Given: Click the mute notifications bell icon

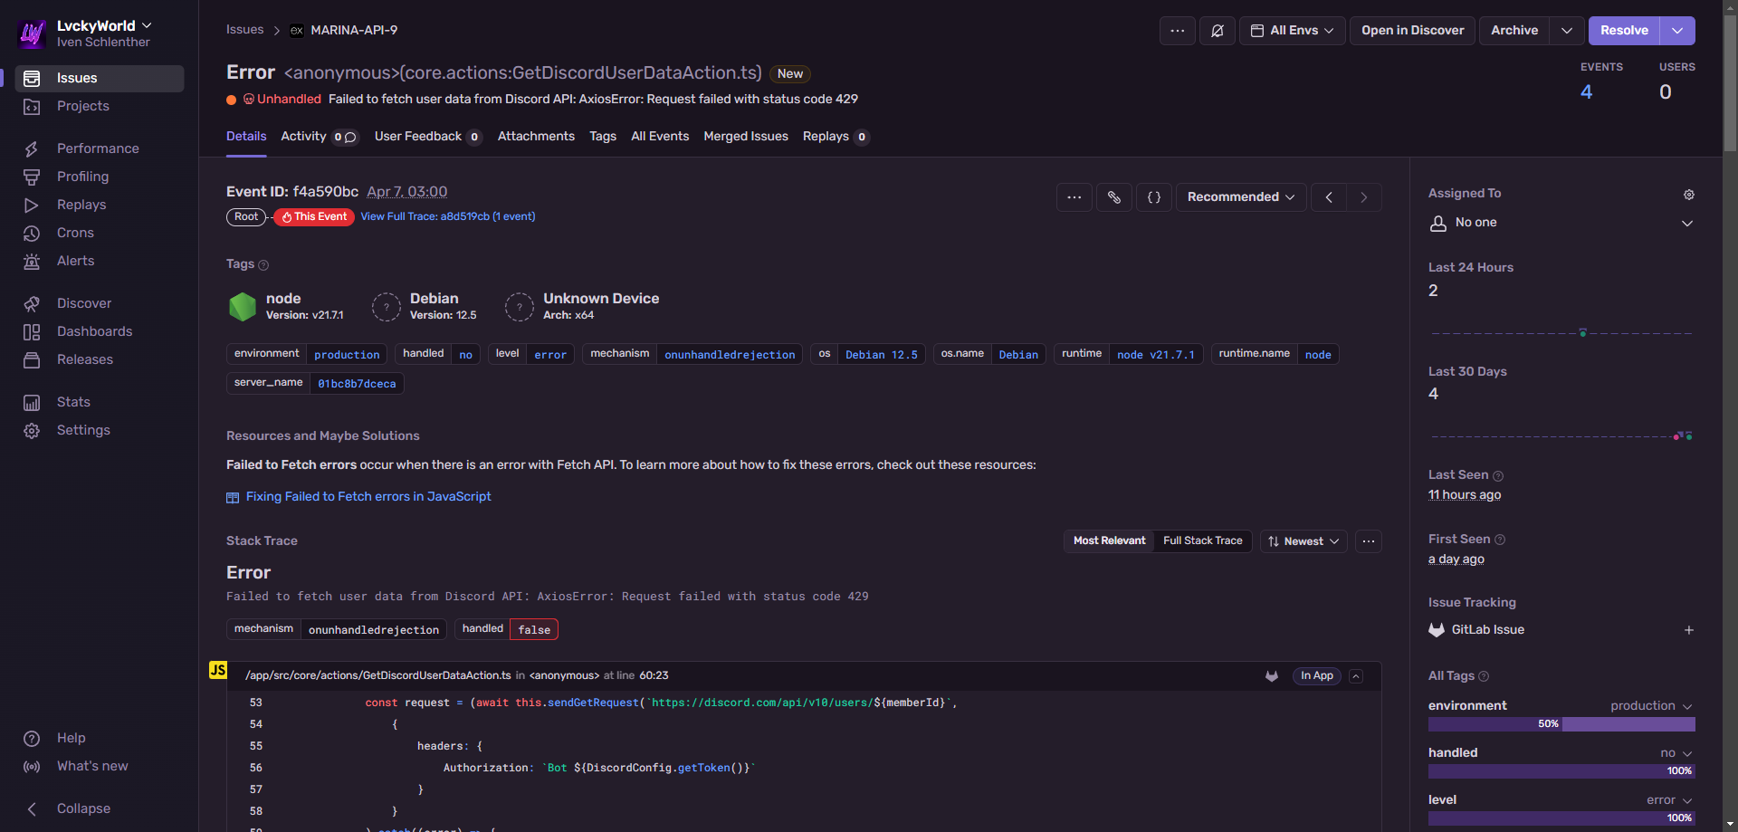Looking at the screenshot, I should (1217, 31).
